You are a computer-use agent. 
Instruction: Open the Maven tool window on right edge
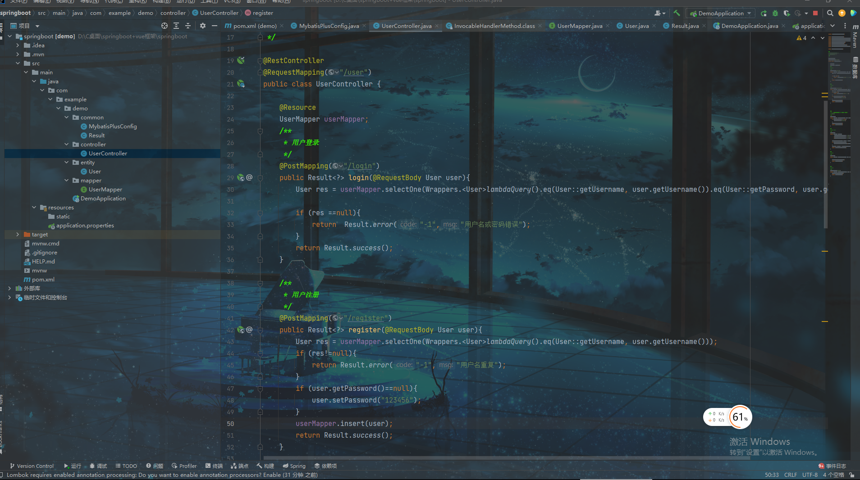click(x=855, y=36)
